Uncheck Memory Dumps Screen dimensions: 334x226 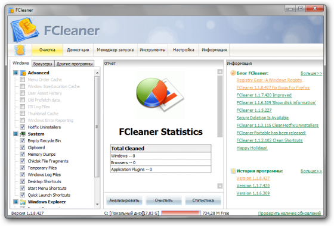pos(23,154)
